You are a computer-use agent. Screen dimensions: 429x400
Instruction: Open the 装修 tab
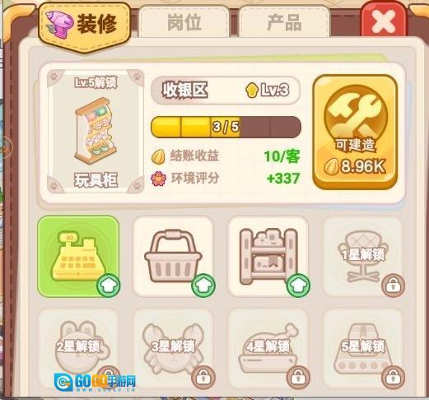click(x=84, y=26)
